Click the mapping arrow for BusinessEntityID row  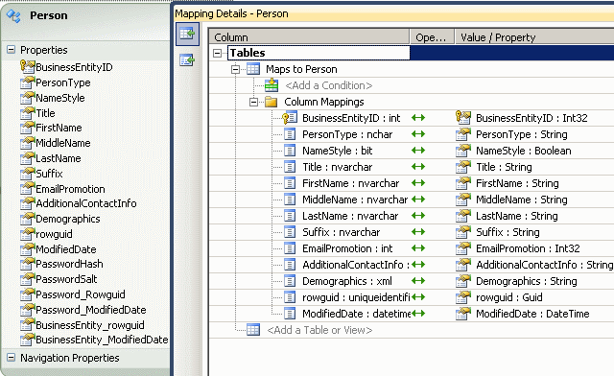(418, 117)
